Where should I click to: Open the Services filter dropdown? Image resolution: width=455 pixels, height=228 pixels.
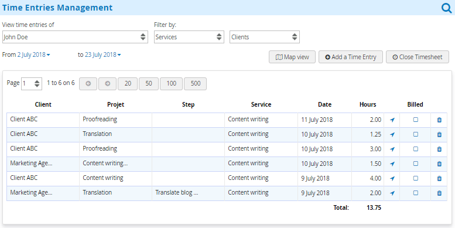click(189, 37)
